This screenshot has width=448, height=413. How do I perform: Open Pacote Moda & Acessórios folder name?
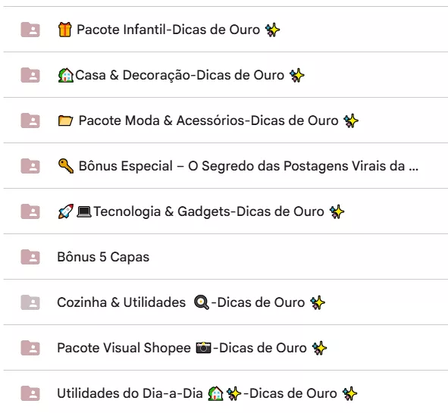pyautogui.click(x=208, y=120)
